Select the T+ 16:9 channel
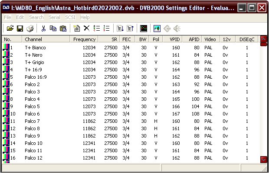This screenshot has width=269, height=173. (33, 70)
